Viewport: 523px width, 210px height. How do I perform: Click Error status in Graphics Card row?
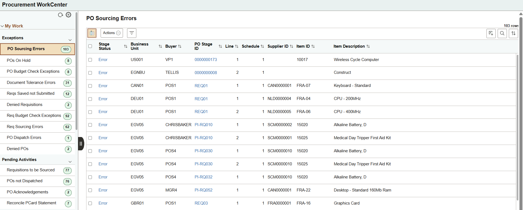click(103, 203)
